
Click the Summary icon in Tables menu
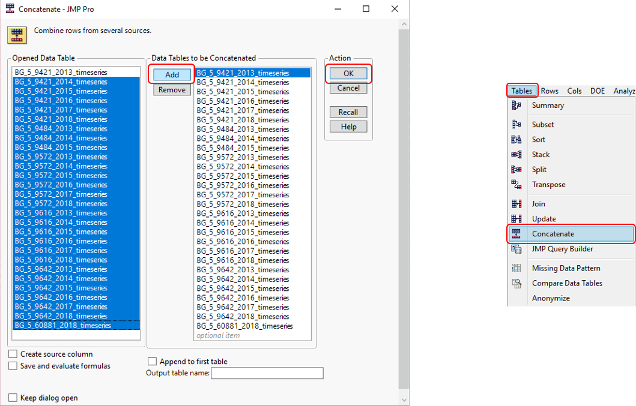click(516, 106)
